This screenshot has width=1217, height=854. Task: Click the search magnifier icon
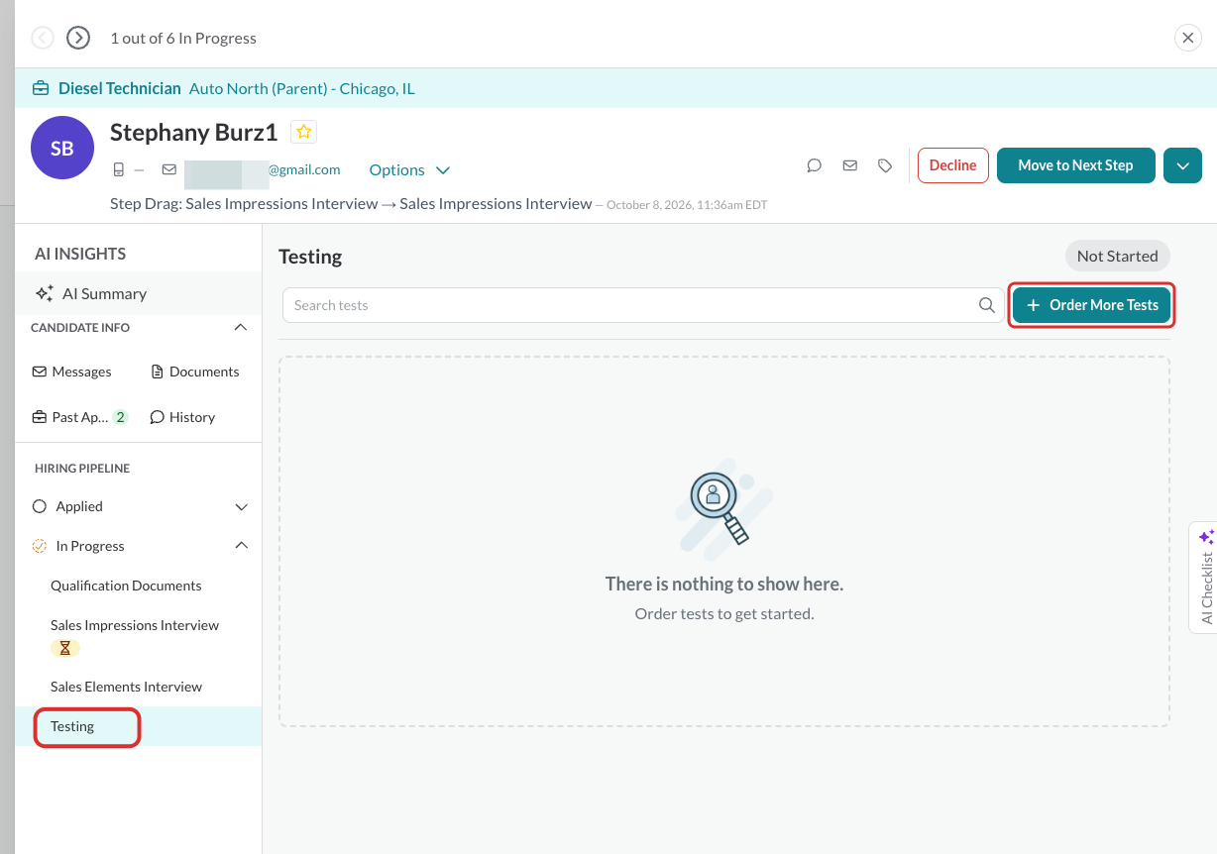(x=986, y=305)
